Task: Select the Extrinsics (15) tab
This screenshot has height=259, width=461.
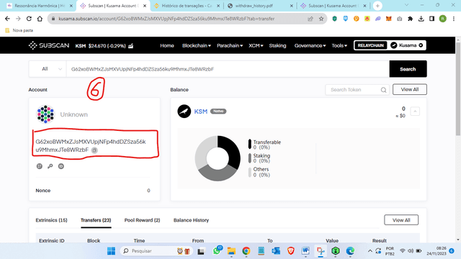Action: point(51,220)
